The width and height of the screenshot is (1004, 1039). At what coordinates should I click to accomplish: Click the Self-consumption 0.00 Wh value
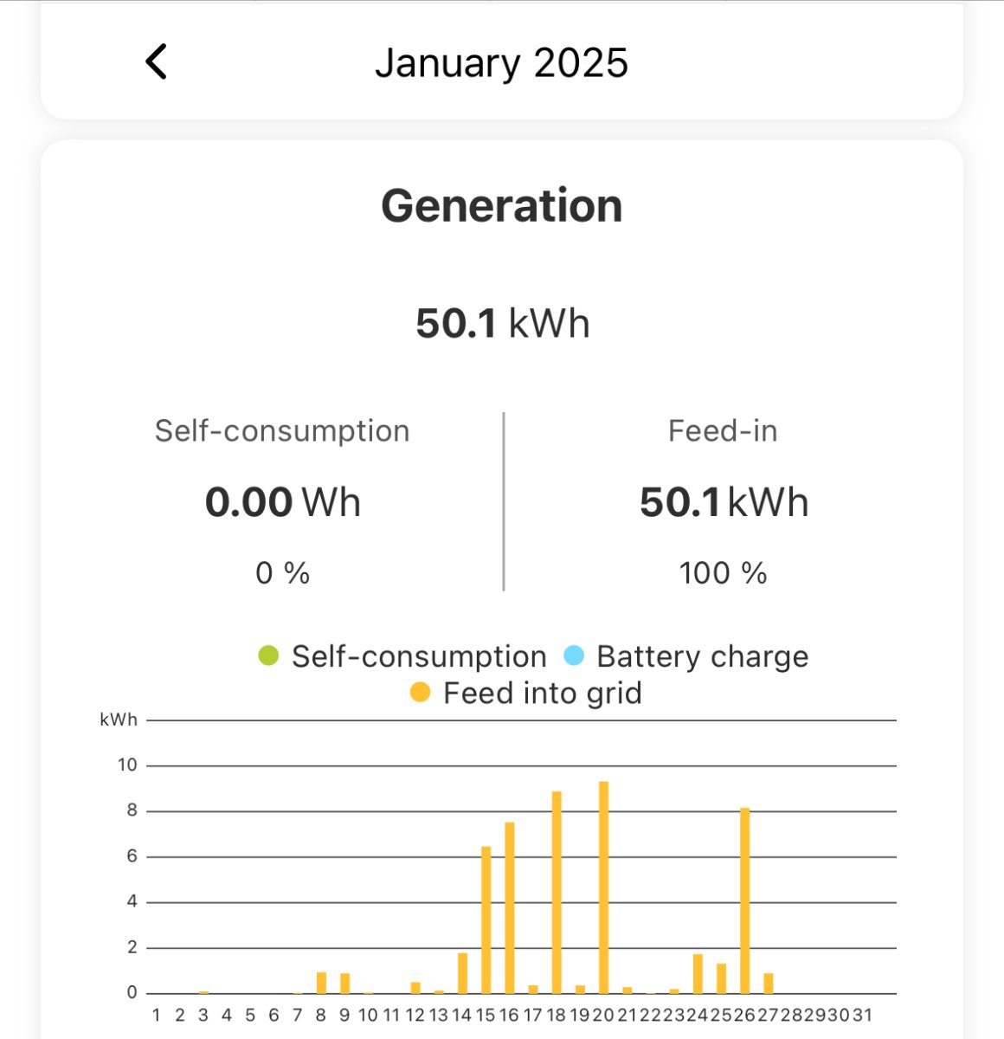pyautogui.click(x=282, y=503)
